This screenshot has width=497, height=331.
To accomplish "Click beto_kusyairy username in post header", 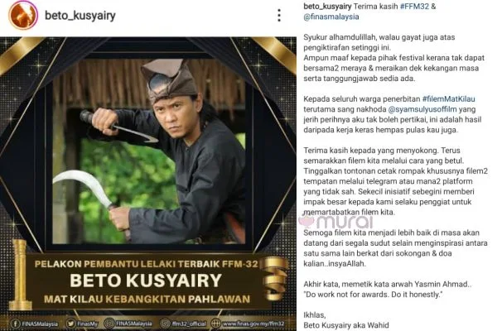I will 80,15.
